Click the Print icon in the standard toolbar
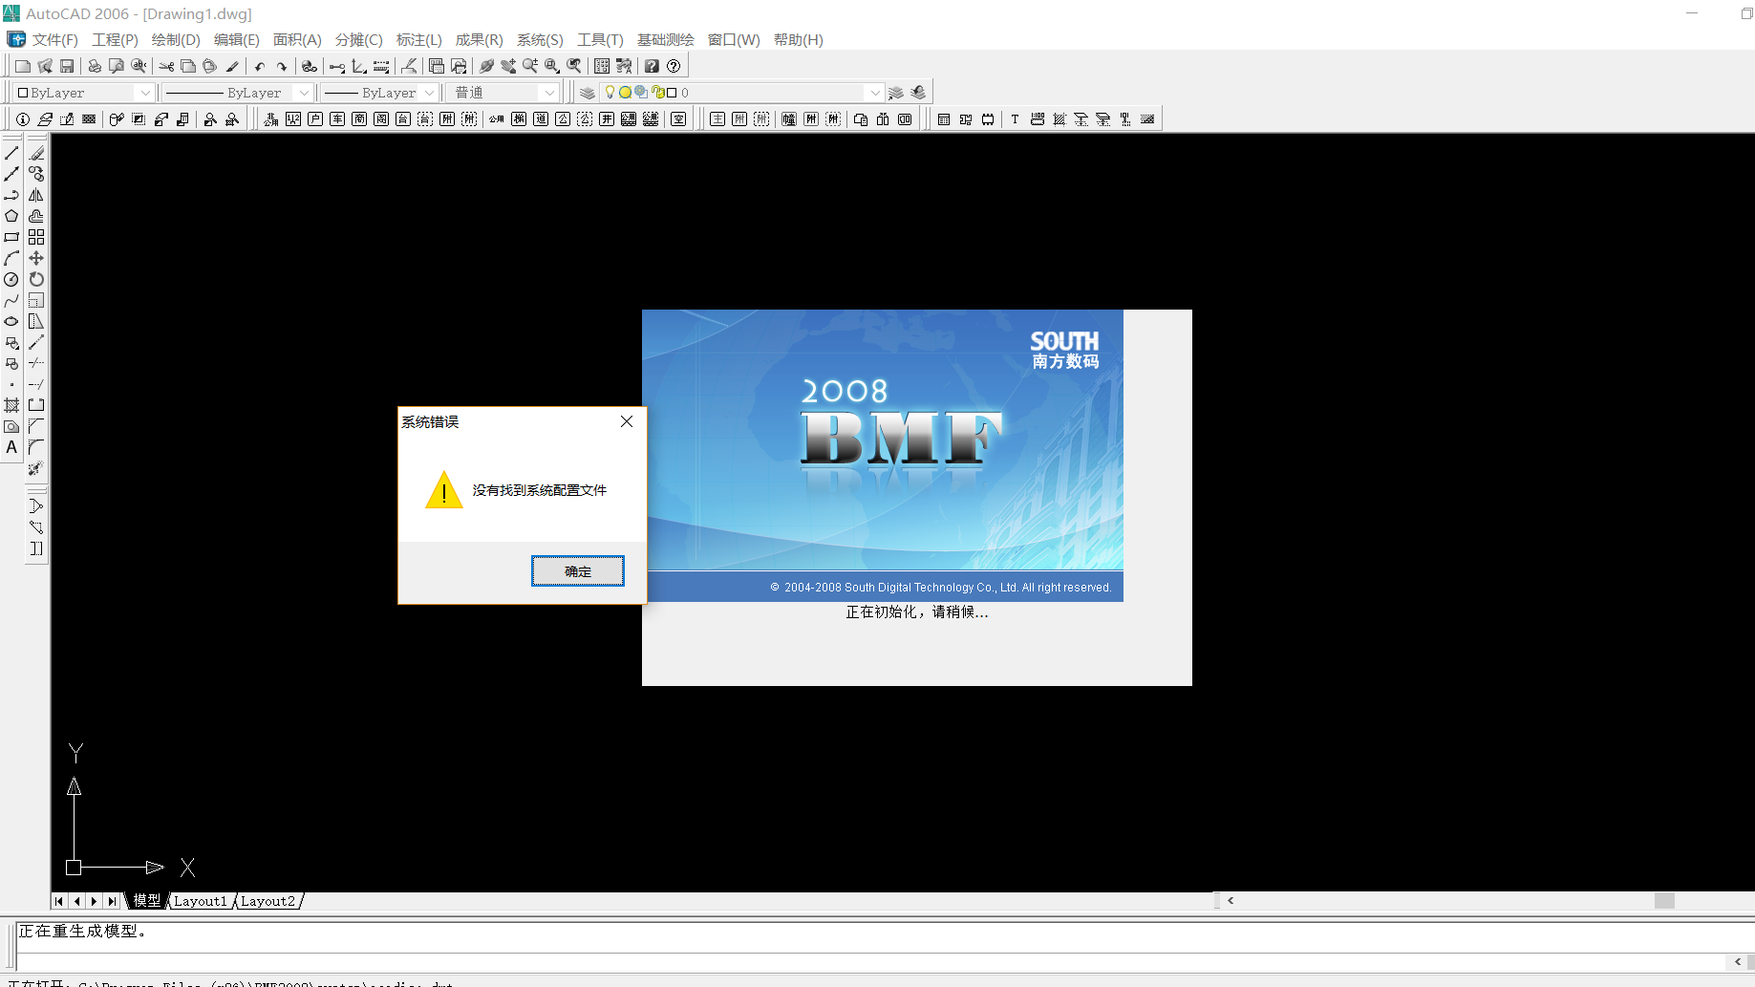This screenshot has height=987, width=1755. coord(95,66)
